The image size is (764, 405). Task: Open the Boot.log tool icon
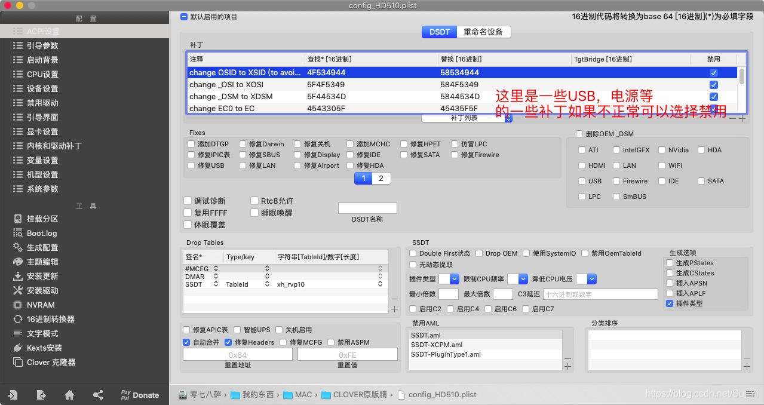point(17,233)
